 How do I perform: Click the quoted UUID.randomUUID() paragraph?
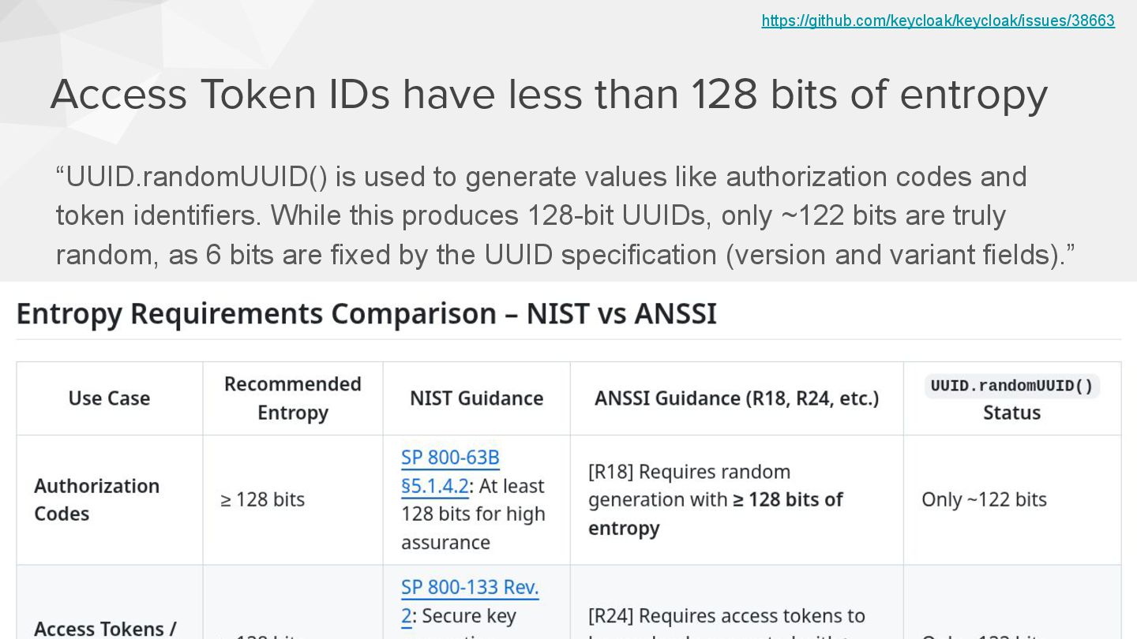pos(565,215)
